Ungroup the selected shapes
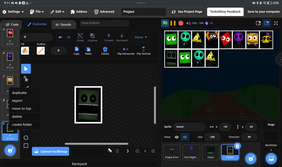 pos(92,37)
